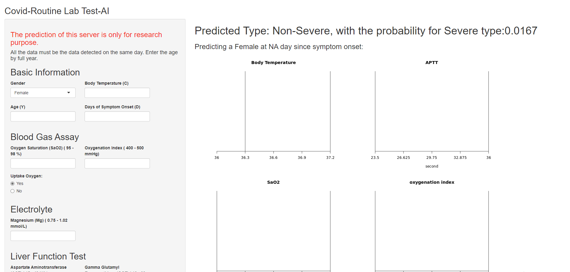The image size is (570, 272).
Task: Click the Days of Symptom Onset field
Action: (117, 116)
